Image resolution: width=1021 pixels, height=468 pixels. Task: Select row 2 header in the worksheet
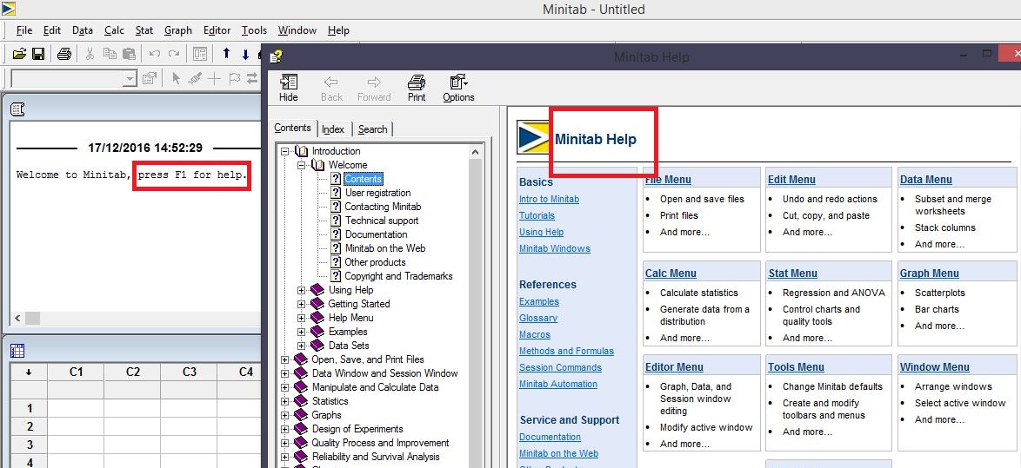(x=29, y=426)
